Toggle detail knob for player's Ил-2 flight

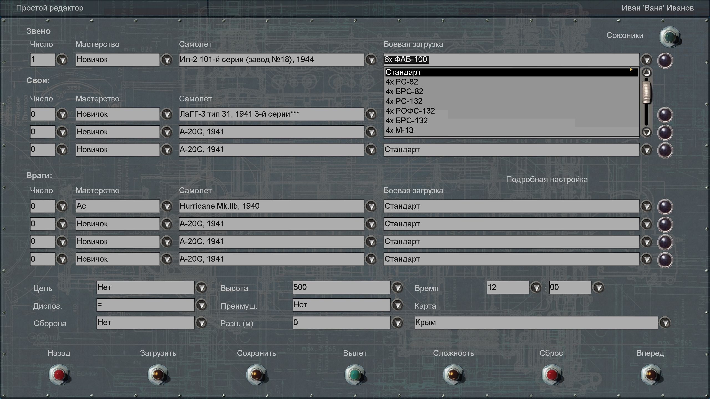pos(665,60)
